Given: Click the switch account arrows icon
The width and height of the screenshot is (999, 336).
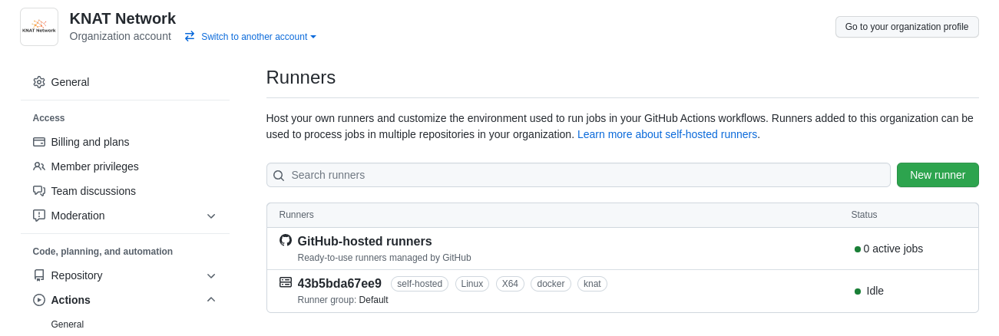Looking at the screenshot, I should pyautogui.click(x=190, y=36).
